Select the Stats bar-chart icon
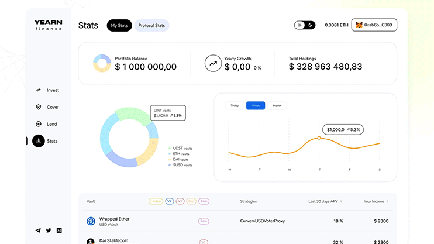 coord(39,141)
